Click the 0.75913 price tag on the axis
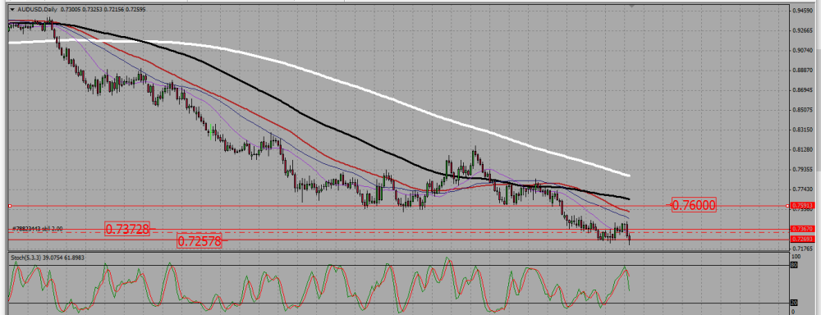This screenshot has width=821, height=315. point(802,206)
